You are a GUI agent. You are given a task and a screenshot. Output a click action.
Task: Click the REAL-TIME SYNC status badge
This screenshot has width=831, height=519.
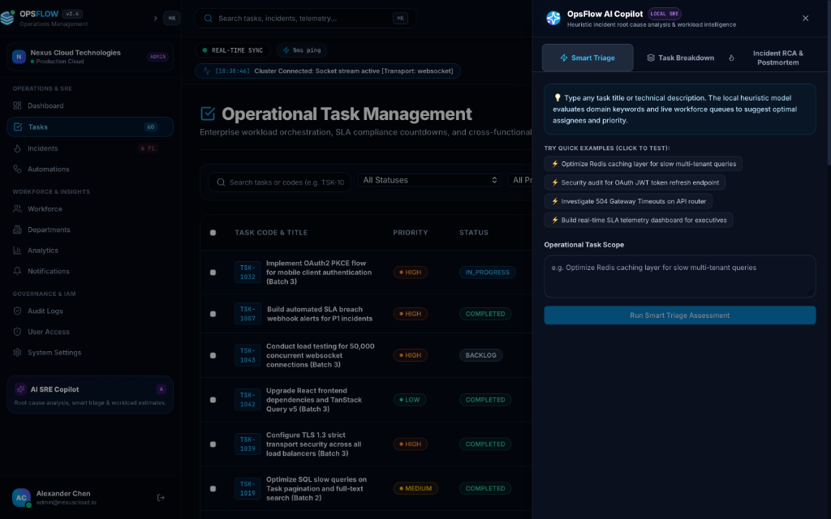click(x=233, y=50)
